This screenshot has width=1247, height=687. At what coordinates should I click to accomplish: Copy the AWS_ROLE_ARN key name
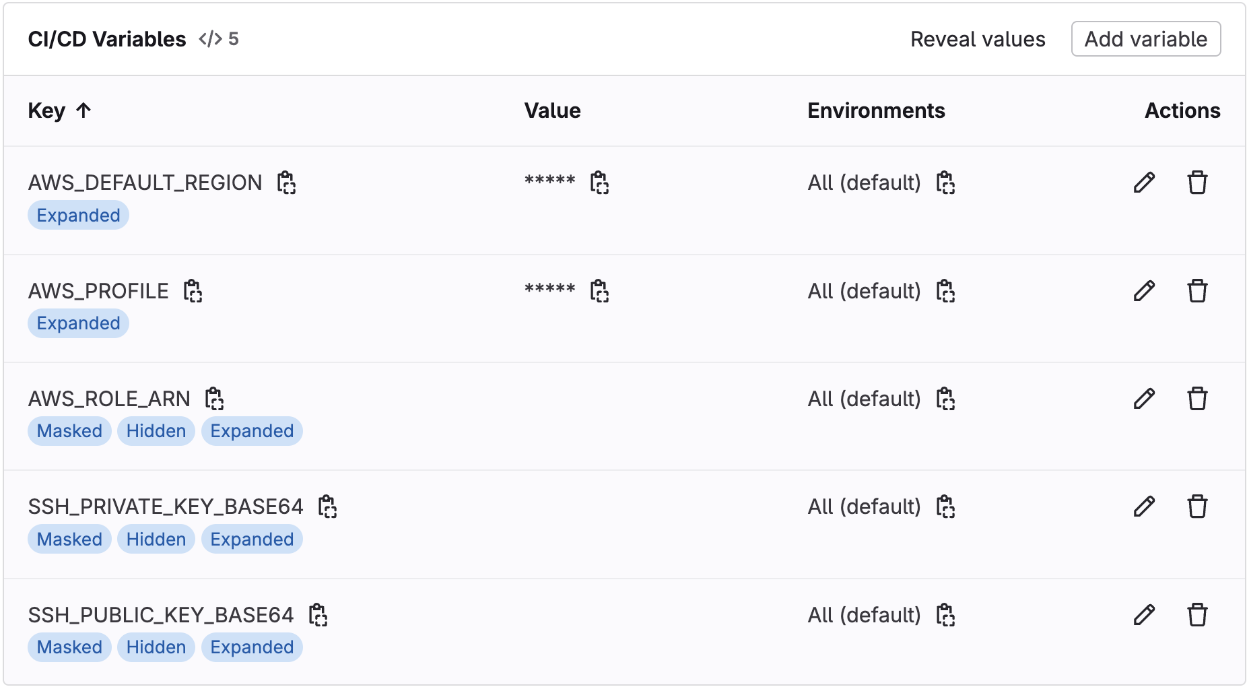pos(215,399)
